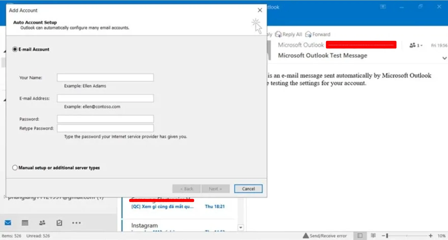Click inside the Your Name field

point(105,77)
